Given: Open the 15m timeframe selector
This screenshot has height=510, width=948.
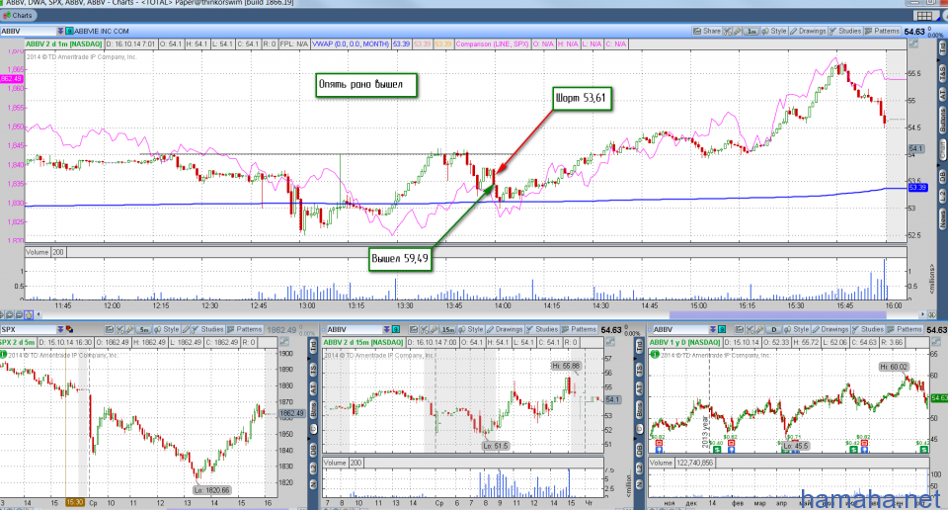Looking at the screenshot, I should point(448,330).
